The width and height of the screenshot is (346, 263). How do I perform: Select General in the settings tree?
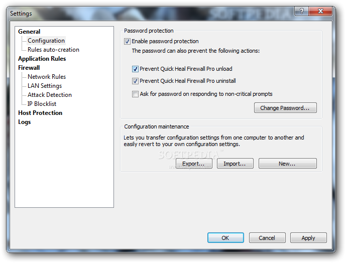coord(29,32)
